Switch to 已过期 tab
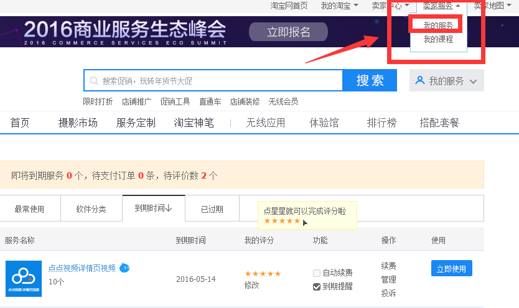Viewport: 519px width, 308px height. click(x=212, y=208)
